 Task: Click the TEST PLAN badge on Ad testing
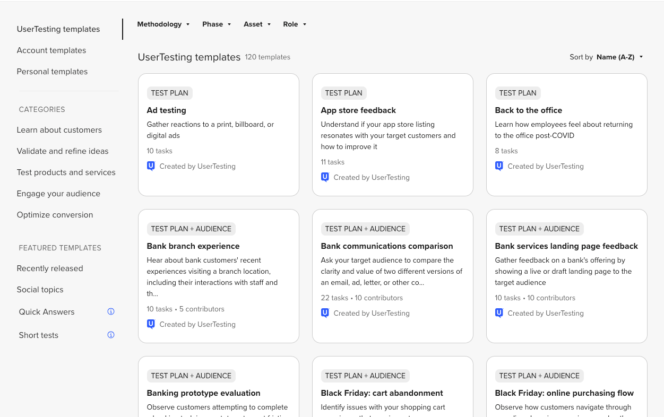[x=170, y=93]
